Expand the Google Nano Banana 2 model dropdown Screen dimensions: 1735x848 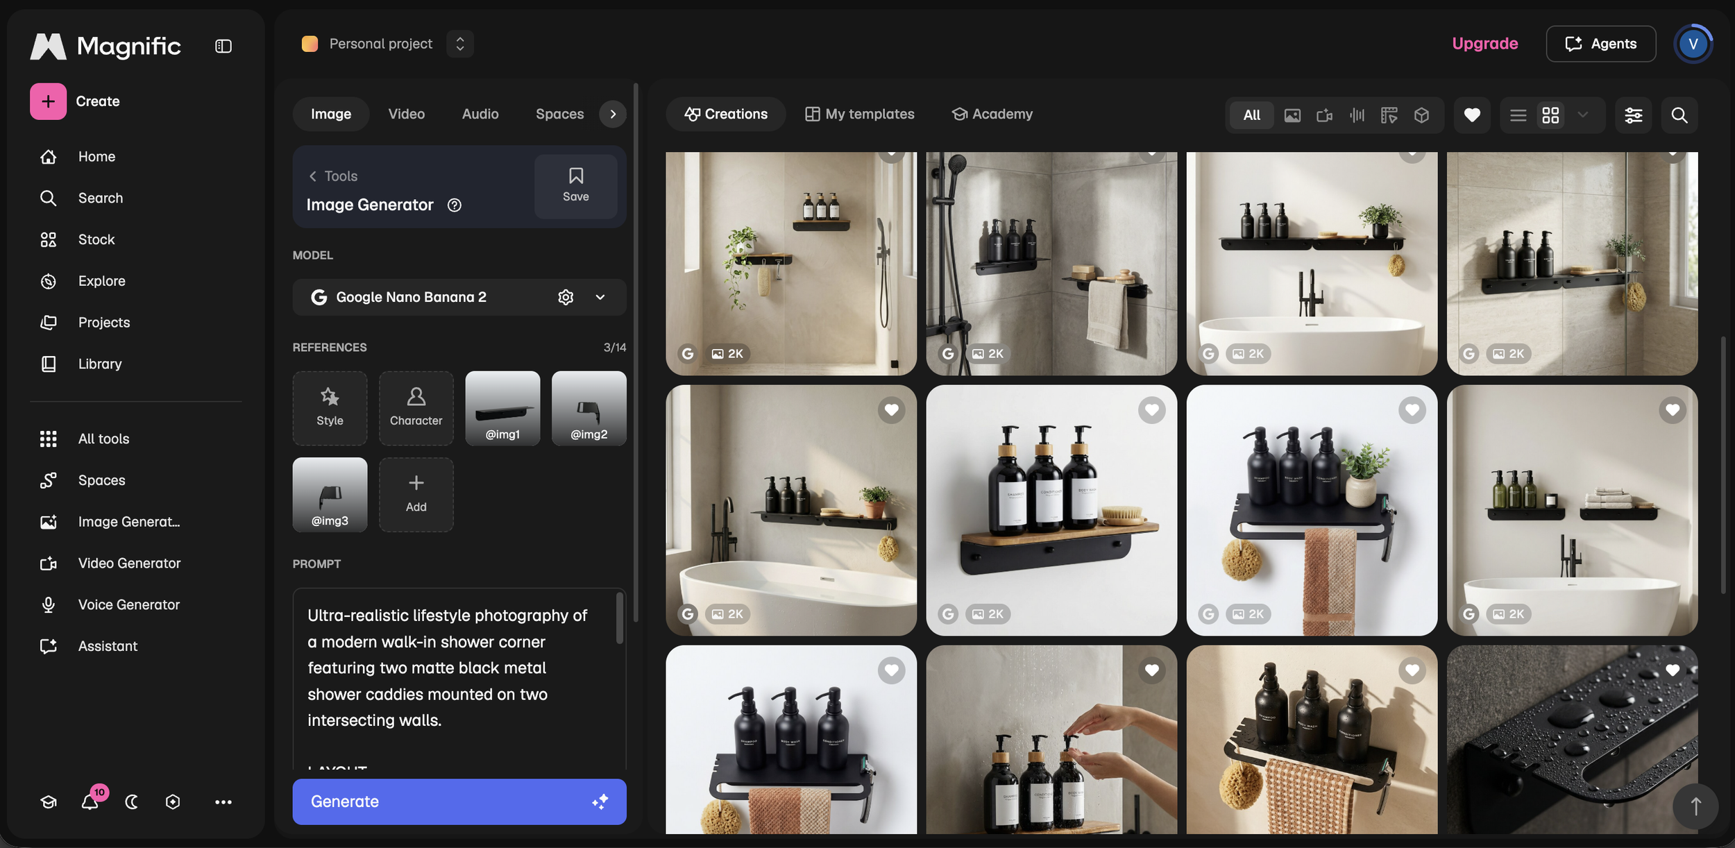pos(600,297)
